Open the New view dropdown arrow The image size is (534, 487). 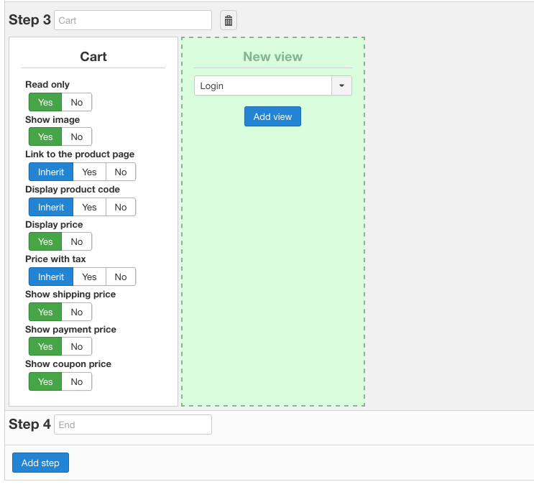(x=341, y=85)
